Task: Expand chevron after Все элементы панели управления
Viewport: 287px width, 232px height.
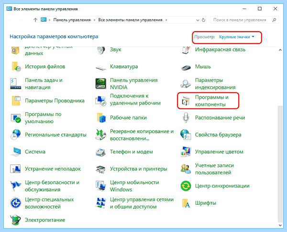Action: coord(166,20)
